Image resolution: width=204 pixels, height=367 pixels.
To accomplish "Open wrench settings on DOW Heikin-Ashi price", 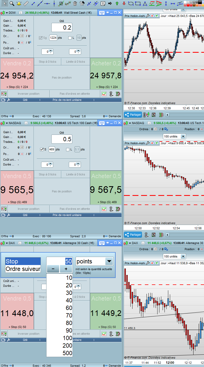I will click(148, 16).
